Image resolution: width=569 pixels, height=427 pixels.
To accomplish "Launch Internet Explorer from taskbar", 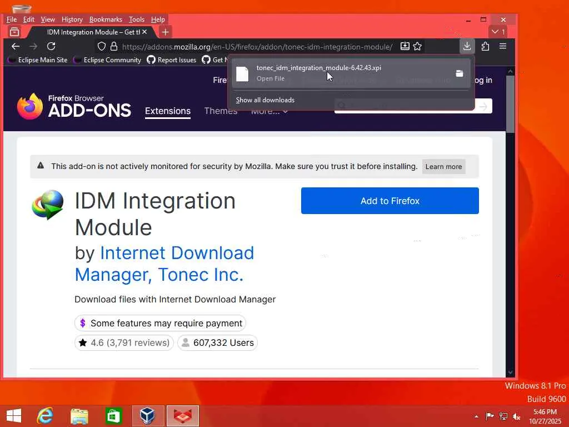I will (x=46, y=416).
